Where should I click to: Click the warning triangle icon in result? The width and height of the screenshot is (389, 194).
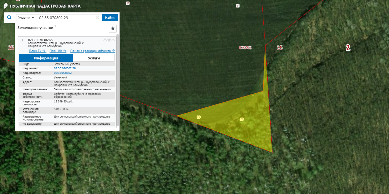pyautogui.click(x=105, y=40)
